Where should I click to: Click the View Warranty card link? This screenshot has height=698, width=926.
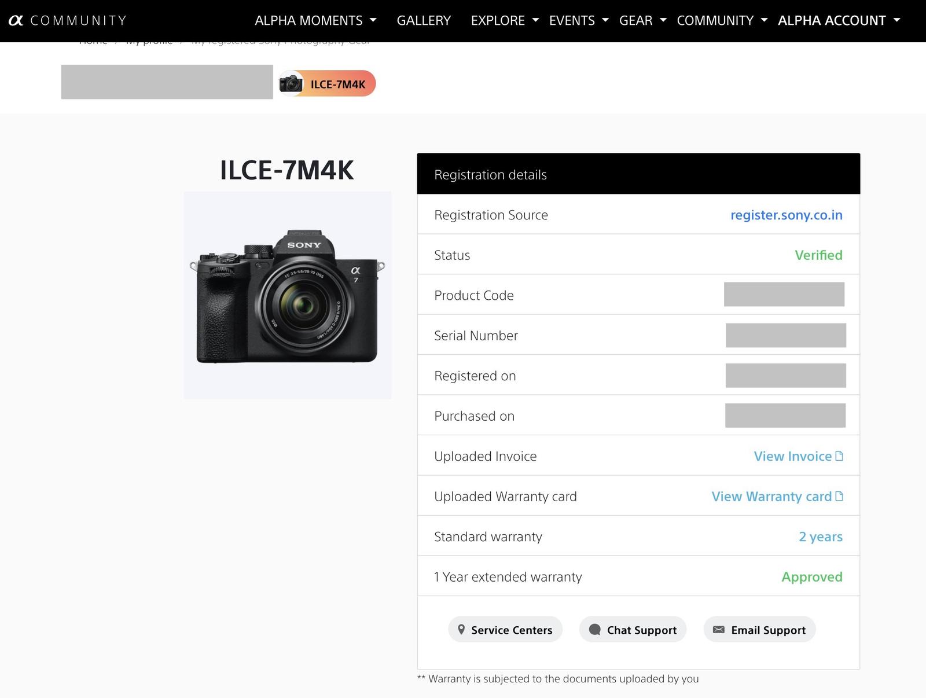click(x=771, y=496)
